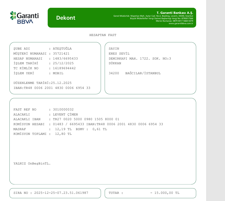
Task: Click recipient name ENES SEVİL
Action: tap(119, 54)
